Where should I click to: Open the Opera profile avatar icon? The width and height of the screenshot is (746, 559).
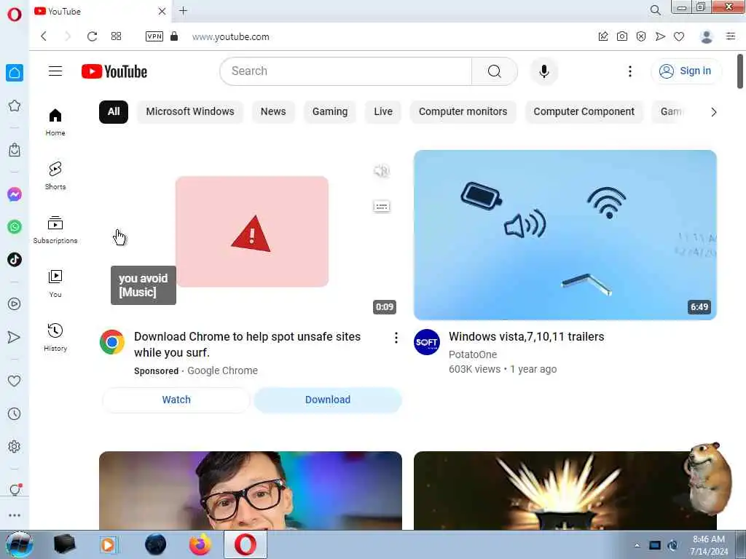click(707, 36)
